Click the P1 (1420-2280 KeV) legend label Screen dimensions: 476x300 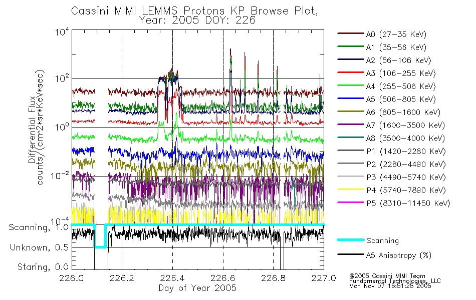[x=406, y=151]
